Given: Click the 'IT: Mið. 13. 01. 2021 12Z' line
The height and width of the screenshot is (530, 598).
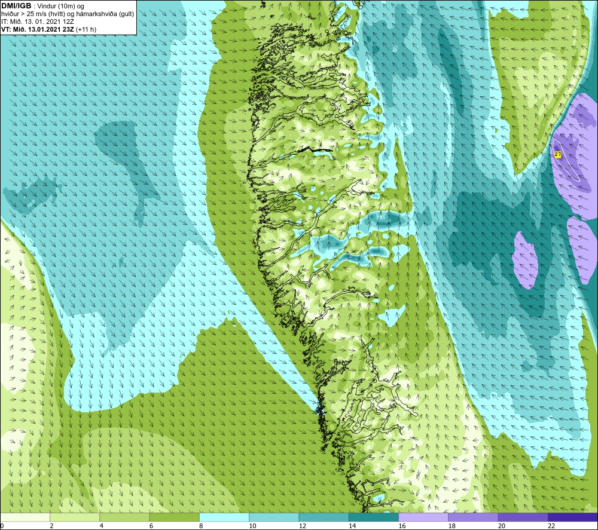Looking at the screenshot, I should 37,22.
